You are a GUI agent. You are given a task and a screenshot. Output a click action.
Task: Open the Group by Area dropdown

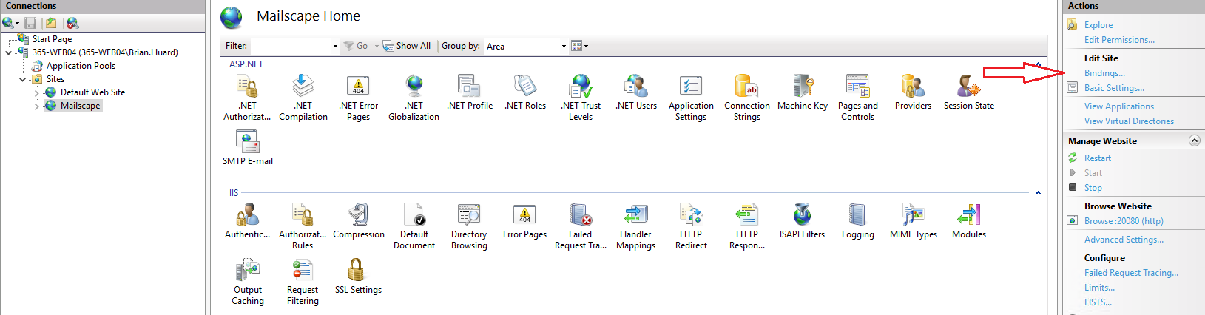tap(564, 46)
